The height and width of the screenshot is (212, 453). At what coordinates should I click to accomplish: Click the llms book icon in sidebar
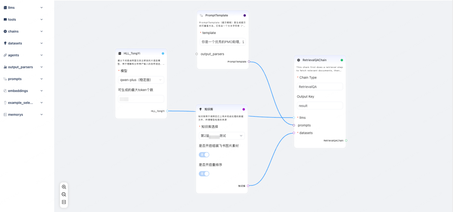5,8
